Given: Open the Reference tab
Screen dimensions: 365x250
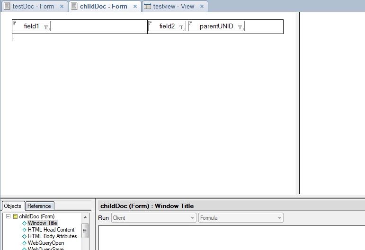Looking at the screenshot, I should pyautogui.click(x=39, y=206).
